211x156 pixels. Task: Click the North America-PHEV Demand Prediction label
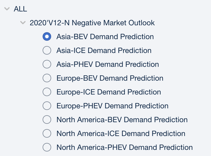125,147
